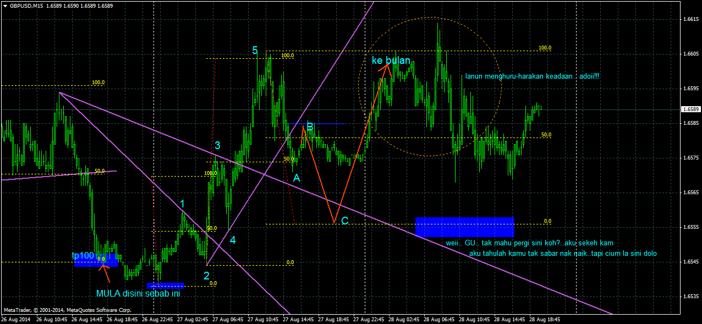Image resolution: width=702 pixels, height=324 pixels.
Task: Click price scale value 1.6535
Action: tap(691, 296)
